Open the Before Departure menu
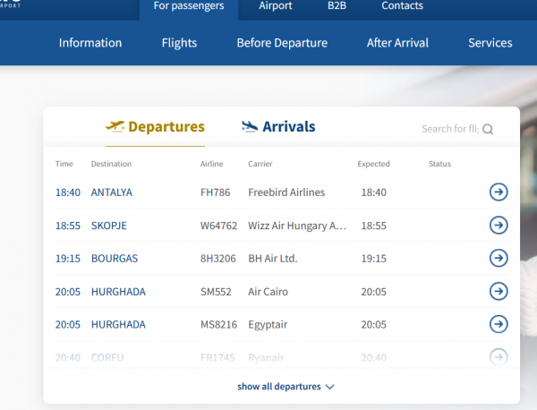This screenshot has width=537, height=410. click(282, 43)
